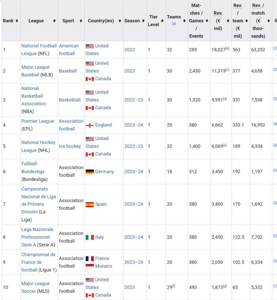Sort table by Rank column arrows
The width and height of the screenshot is (277, 300).
pyautogui.click(x=17, y=21)
